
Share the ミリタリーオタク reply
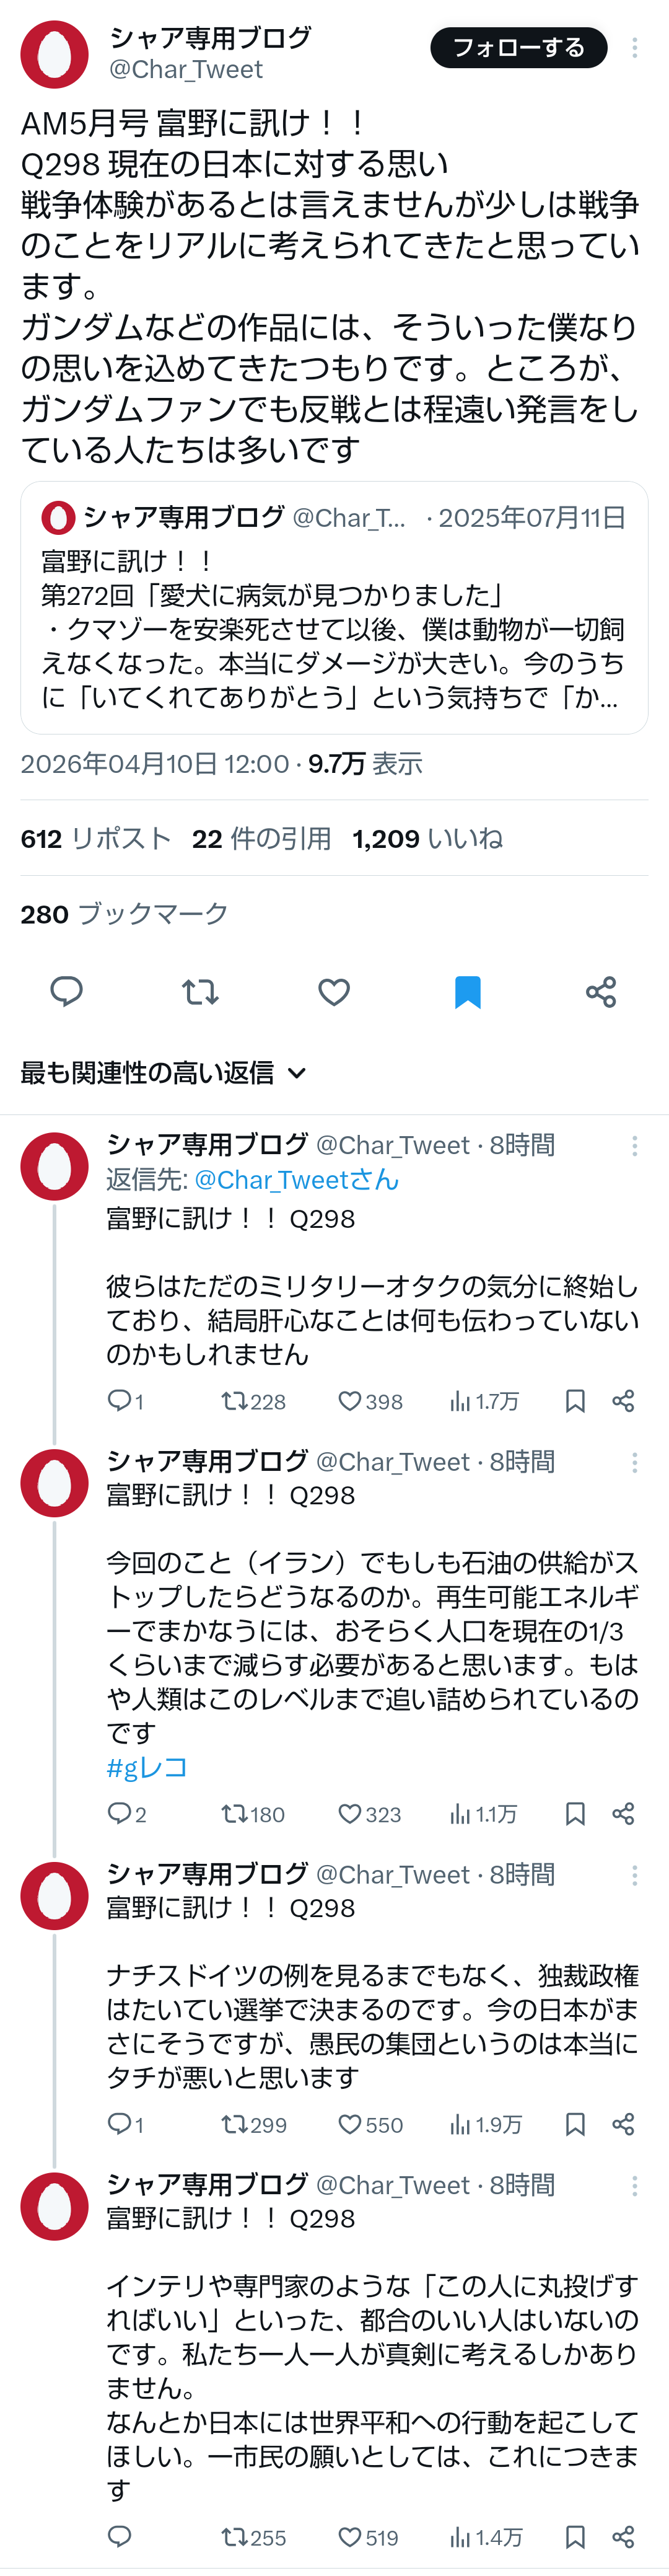coord(623,1401)
